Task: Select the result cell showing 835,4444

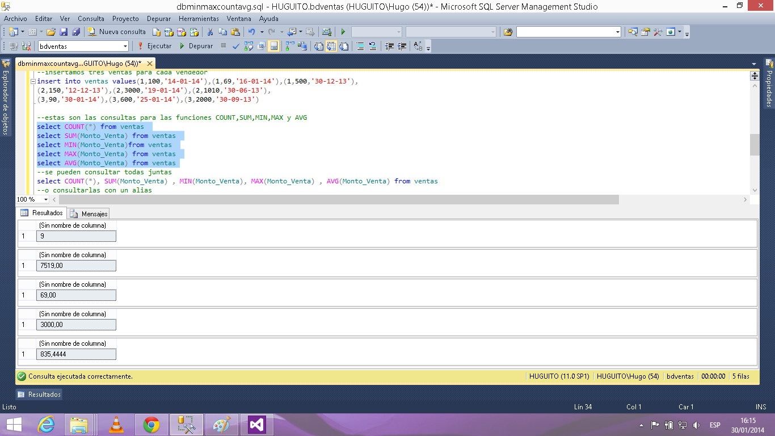Action: click(x=76, y=354)
